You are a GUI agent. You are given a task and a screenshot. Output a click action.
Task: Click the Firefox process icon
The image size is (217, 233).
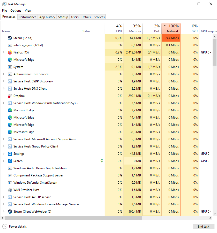10,52
